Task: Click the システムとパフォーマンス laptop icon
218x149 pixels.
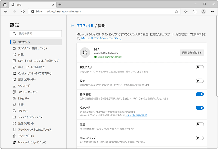Action: point(14,117)
